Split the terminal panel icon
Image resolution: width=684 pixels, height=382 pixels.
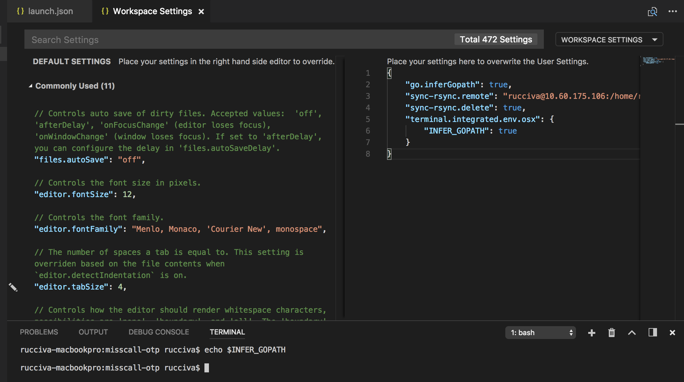coord(652,333)
